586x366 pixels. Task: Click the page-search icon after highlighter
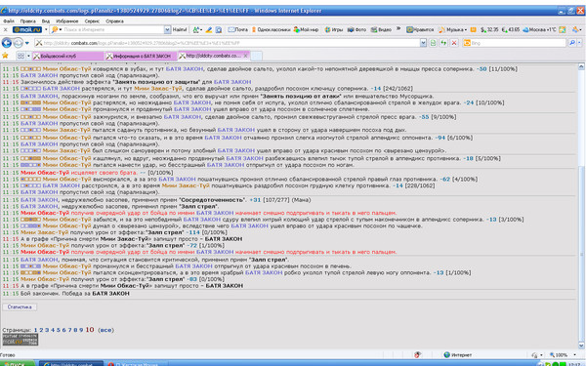[219, 29]
